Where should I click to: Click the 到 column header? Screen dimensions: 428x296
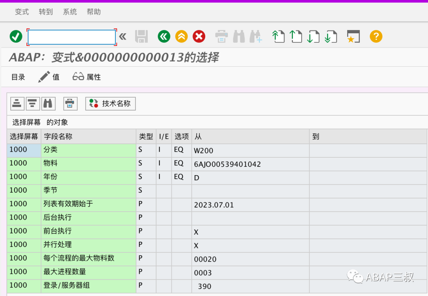click(x=369, y=136)
